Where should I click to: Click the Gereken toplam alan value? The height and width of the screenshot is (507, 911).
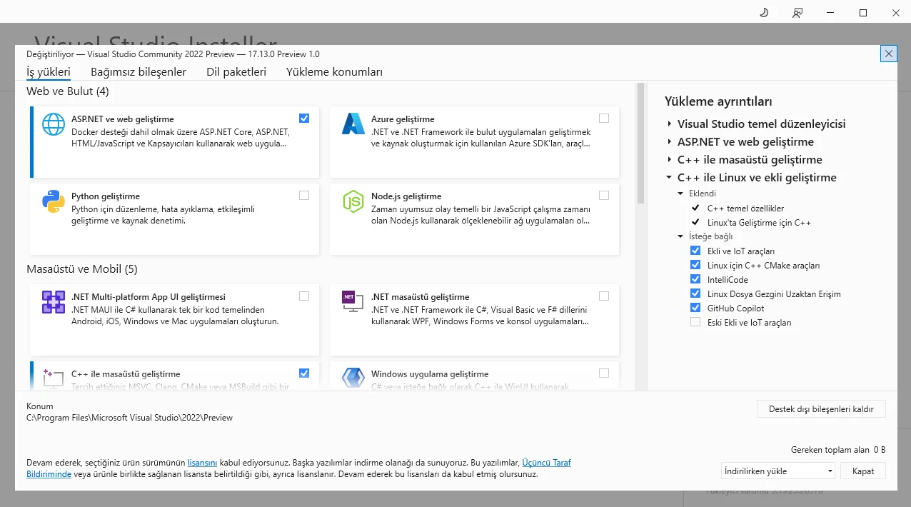coord(880,450)
